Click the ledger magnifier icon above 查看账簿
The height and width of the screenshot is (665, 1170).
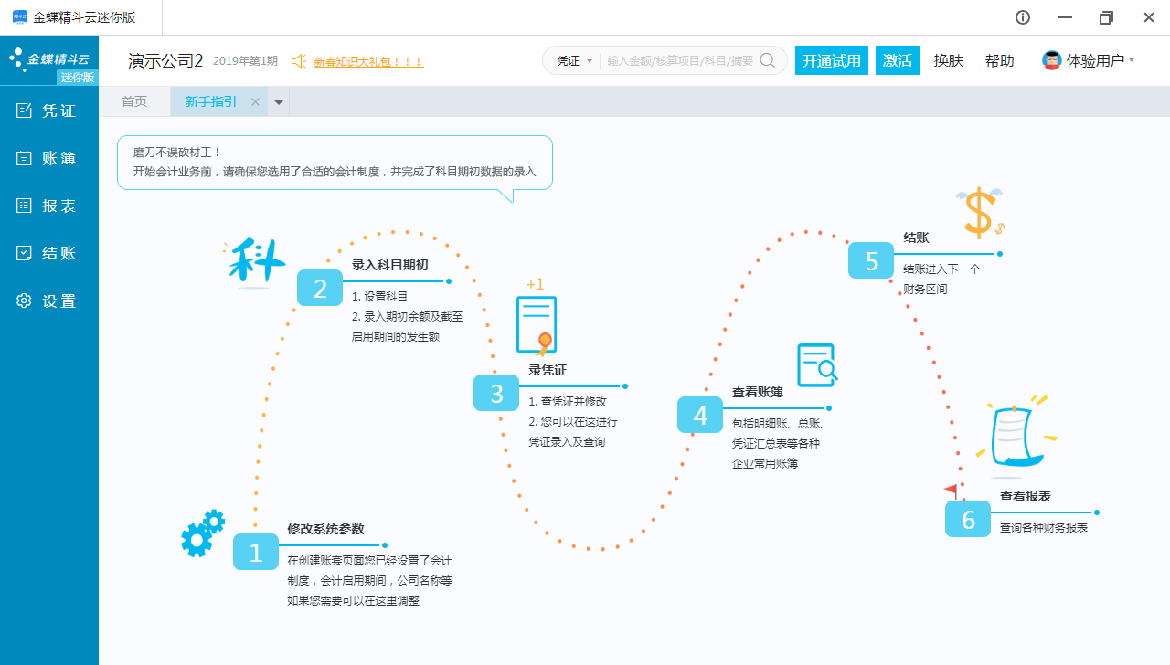pos(816,365)
